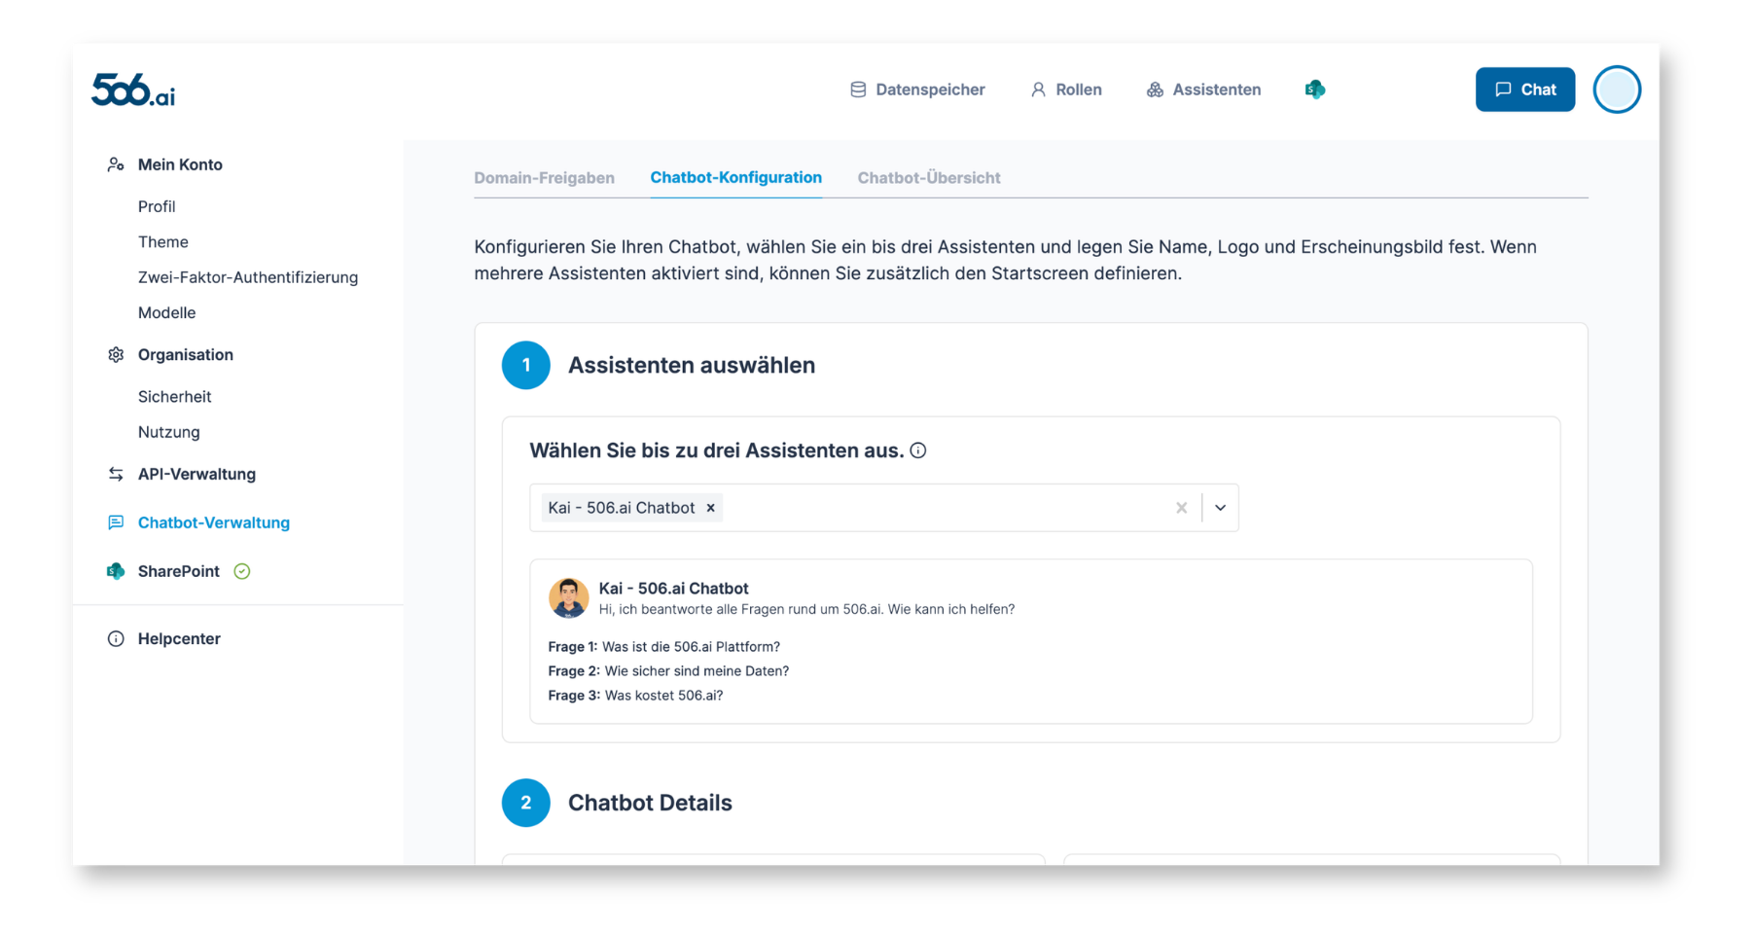Click the Assistenten auswählen heading
Viewport: 1751px width, 934px height.
692,365
